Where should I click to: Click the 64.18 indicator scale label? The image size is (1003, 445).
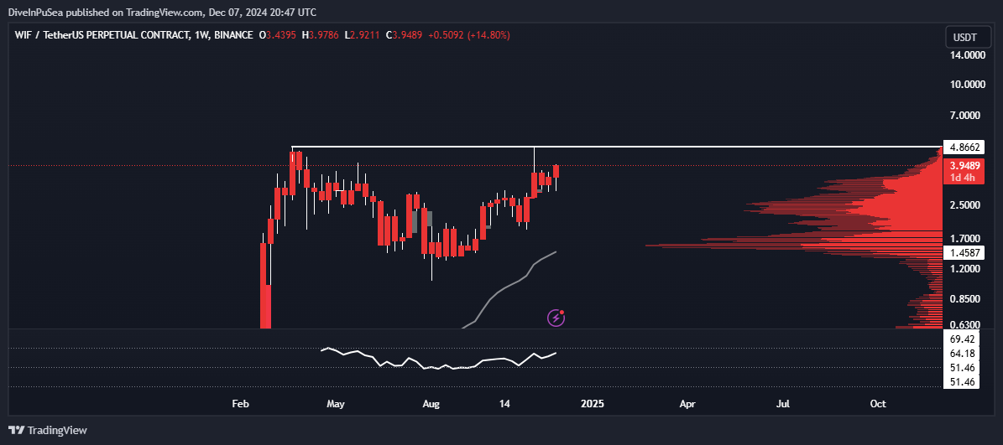(x=962, y=353)
